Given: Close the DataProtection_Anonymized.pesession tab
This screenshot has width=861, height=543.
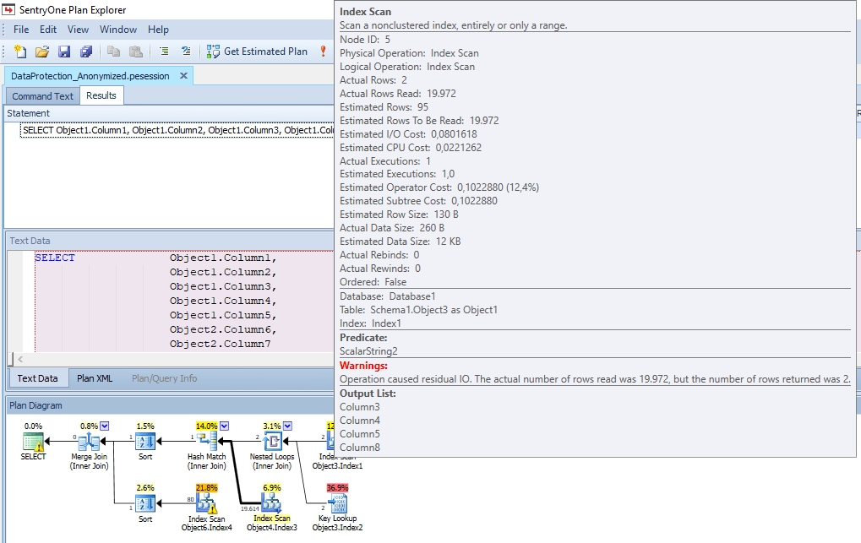Looking at the screenshot, I should tap(184, 76).
